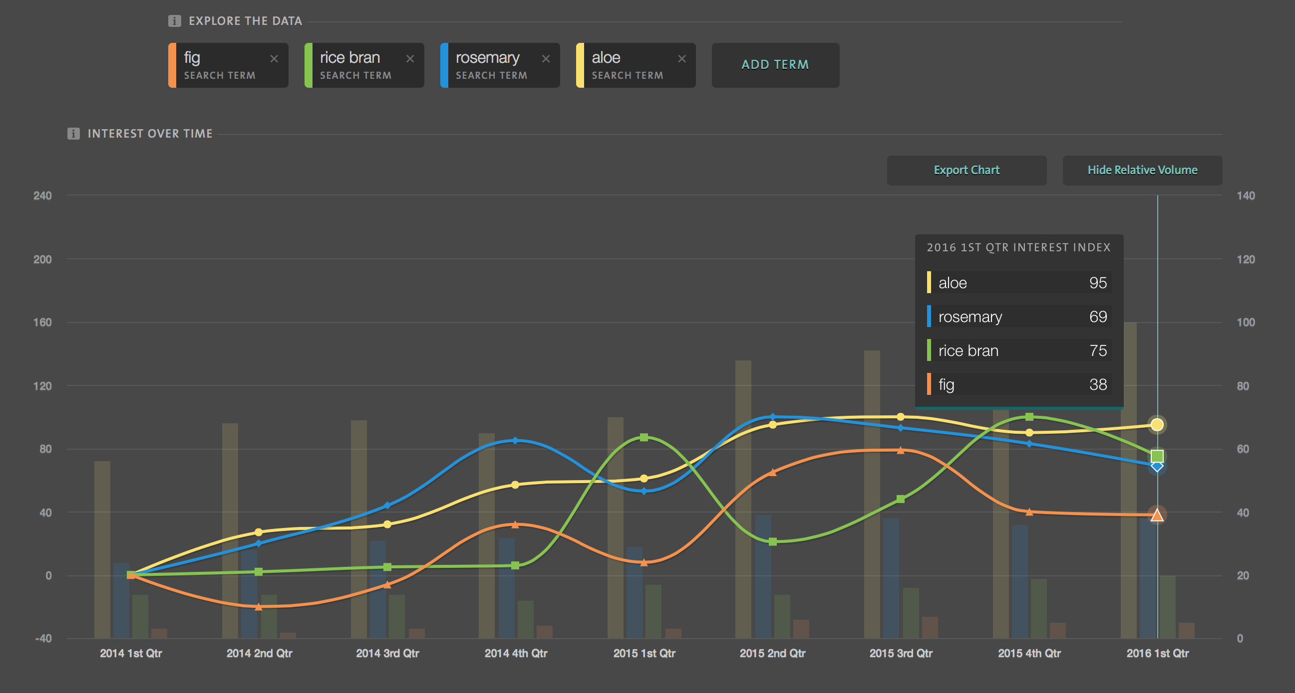Image resolution: width=1295 pixels, height=693 pixels.
Task: Click info icon beside Interest Over Time
Action: pos(73,134)
